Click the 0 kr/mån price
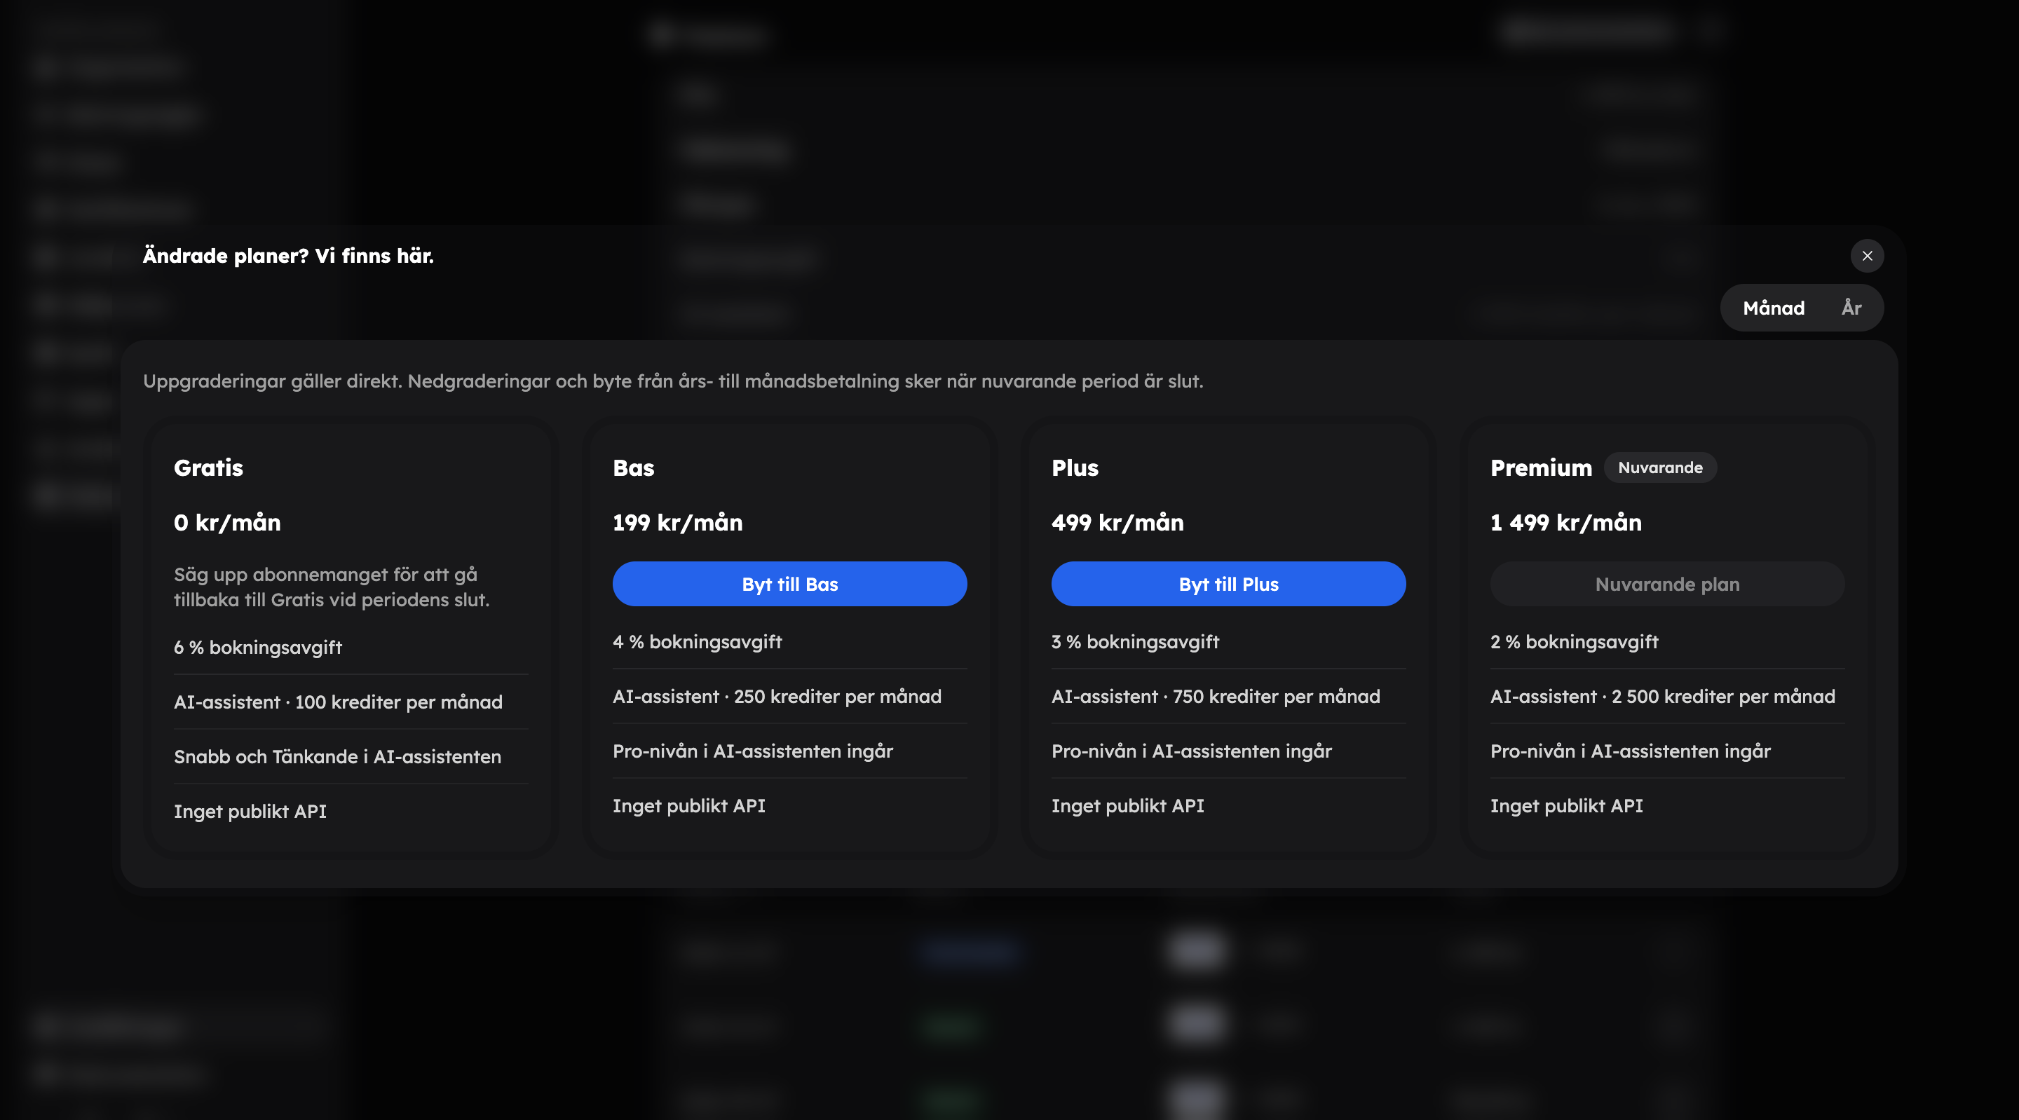 point(227,523)
